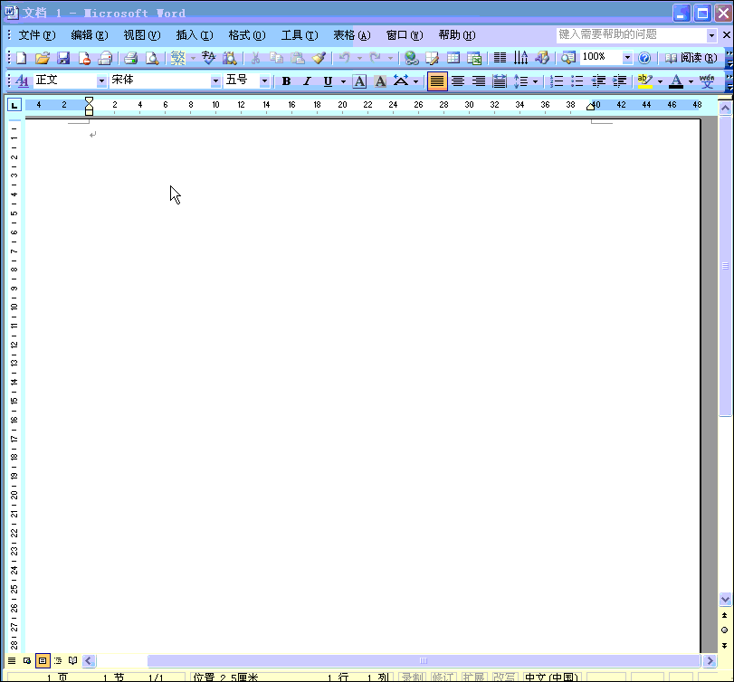
Task: Open the line spacing dropdown arrow
Action: pos(535,81)
